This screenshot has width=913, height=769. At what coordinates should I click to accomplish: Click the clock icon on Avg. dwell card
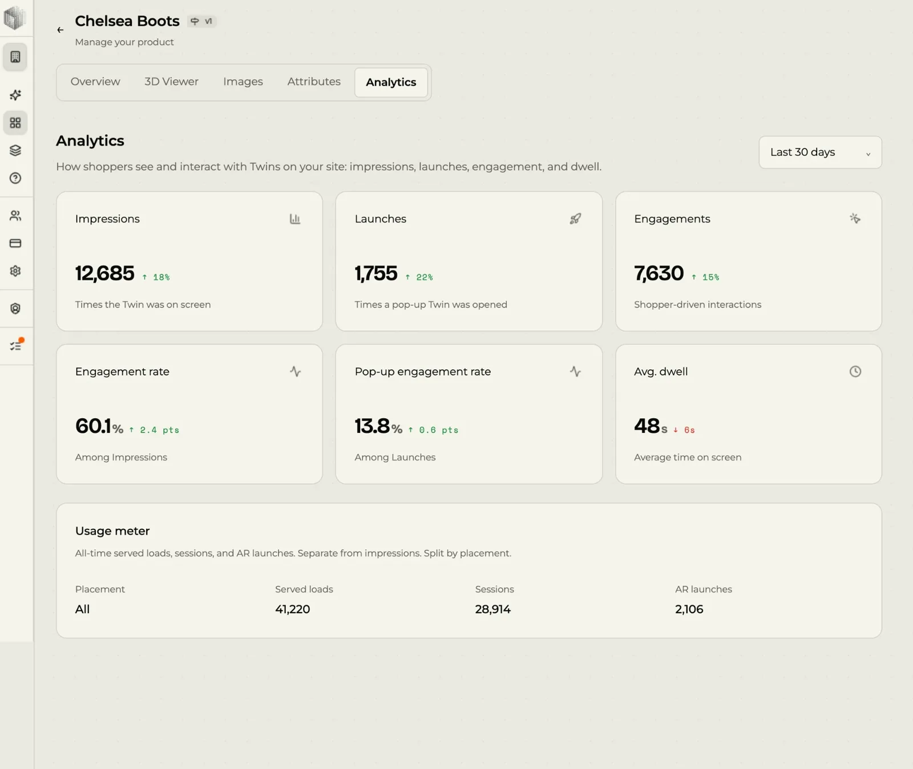[x=855, y=371]
